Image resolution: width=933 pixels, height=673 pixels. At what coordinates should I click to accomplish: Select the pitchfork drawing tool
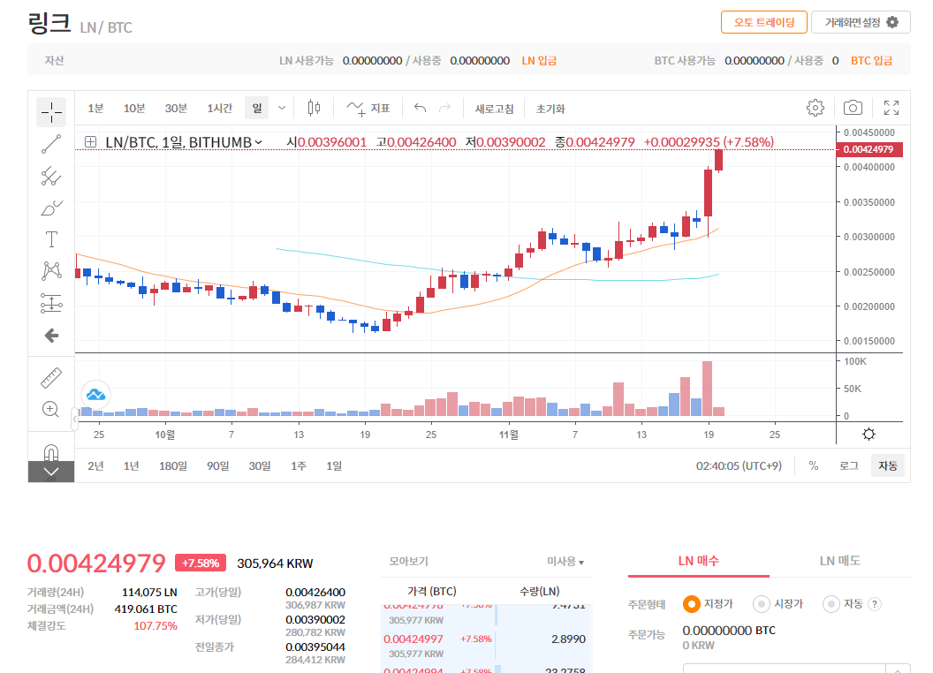click(x=51, y=176)
